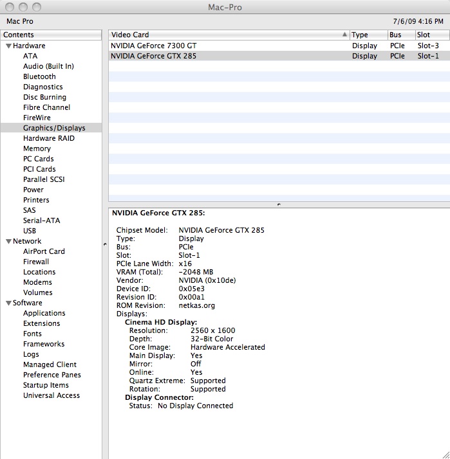450x459 pixels.
Task: Click the Device ID 0x05e3 value
Action: pos(191,289)
